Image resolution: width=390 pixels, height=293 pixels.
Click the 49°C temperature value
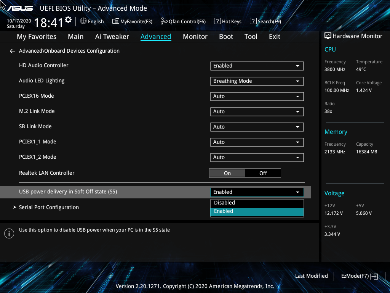(361, 69)
